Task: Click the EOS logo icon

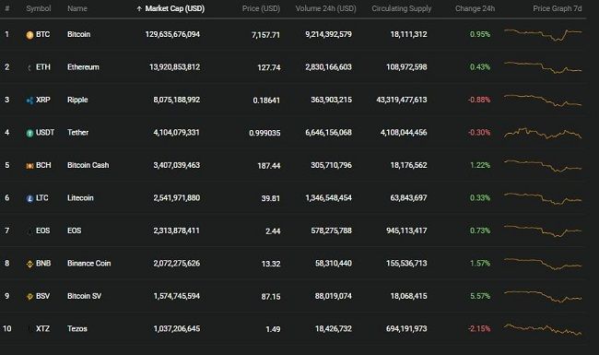Action: 29,231
